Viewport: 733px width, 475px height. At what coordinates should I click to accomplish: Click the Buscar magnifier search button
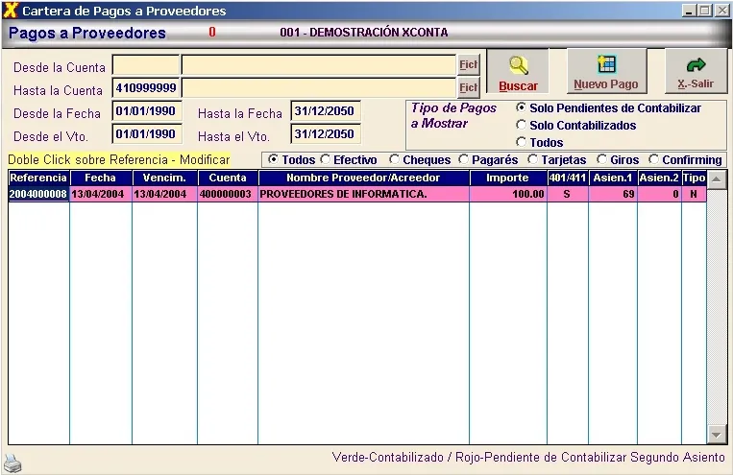(x=518, y=72)
